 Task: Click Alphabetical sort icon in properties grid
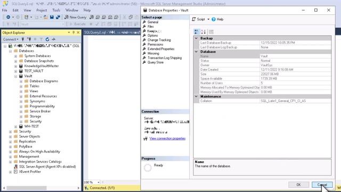pos(204,32)
